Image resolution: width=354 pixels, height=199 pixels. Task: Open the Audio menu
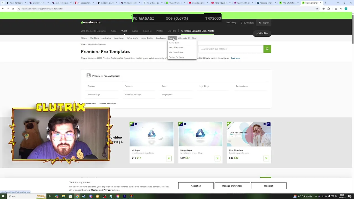(135, 31)
